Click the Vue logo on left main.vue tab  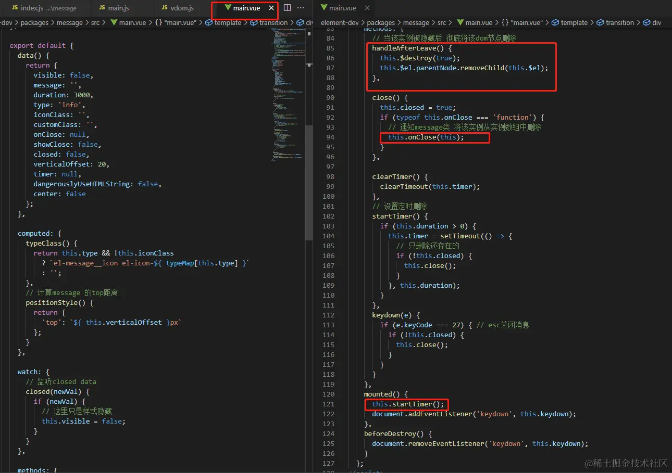coord(228,8)
